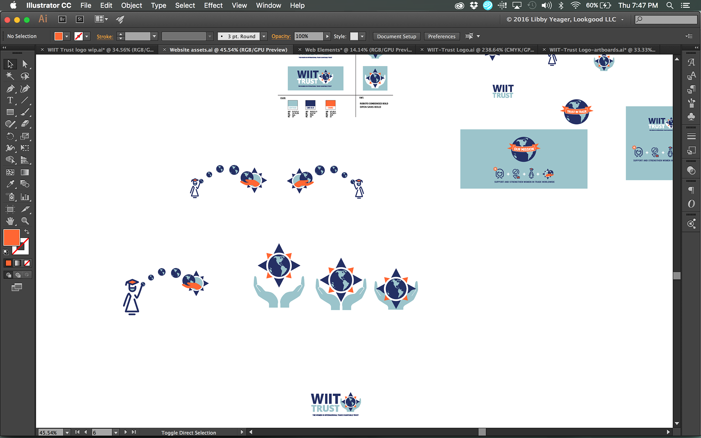Viewport: 701px width, 438px height.
Task: Select the Magic Wand tool
Action: pyautogui.click(x=10, y=76)
